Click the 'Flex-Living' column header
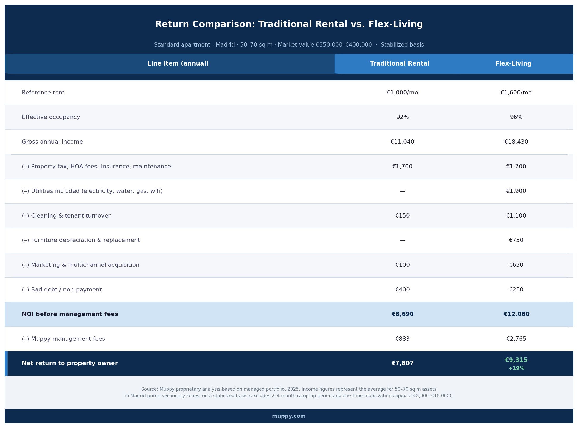 pyautogui.click(x=513, y=64)
